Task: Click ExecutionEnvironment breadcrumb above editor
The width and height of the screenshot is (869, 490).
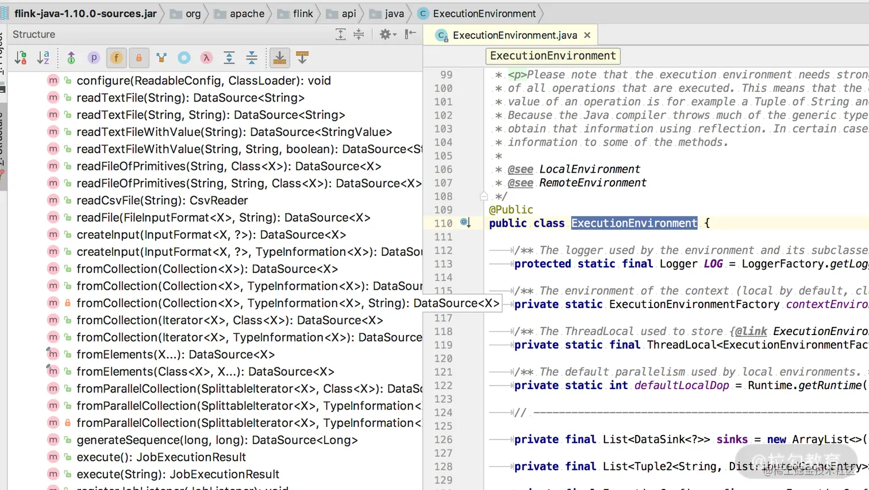Action: [x=553, y=56]
